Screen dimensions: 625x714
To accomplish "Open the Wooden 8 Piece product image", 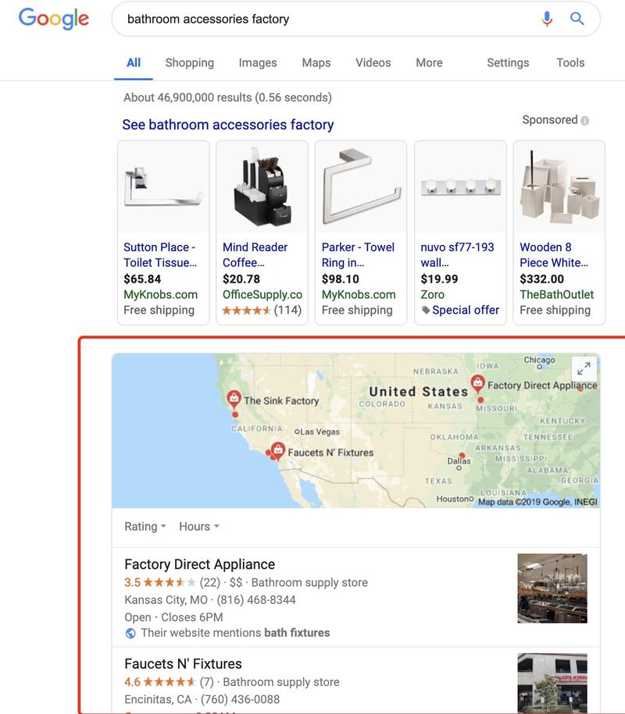I will (x=559, y=187).
